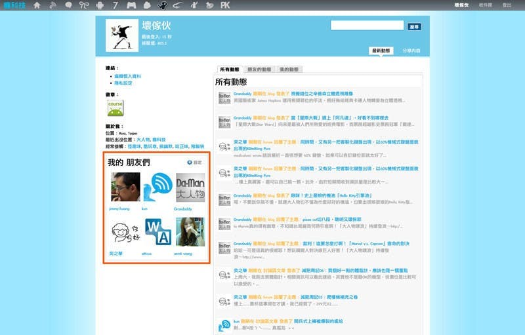The image size is (525, 335).
Task: Open the Android robot icon in top bar
Action: [100, 5]
